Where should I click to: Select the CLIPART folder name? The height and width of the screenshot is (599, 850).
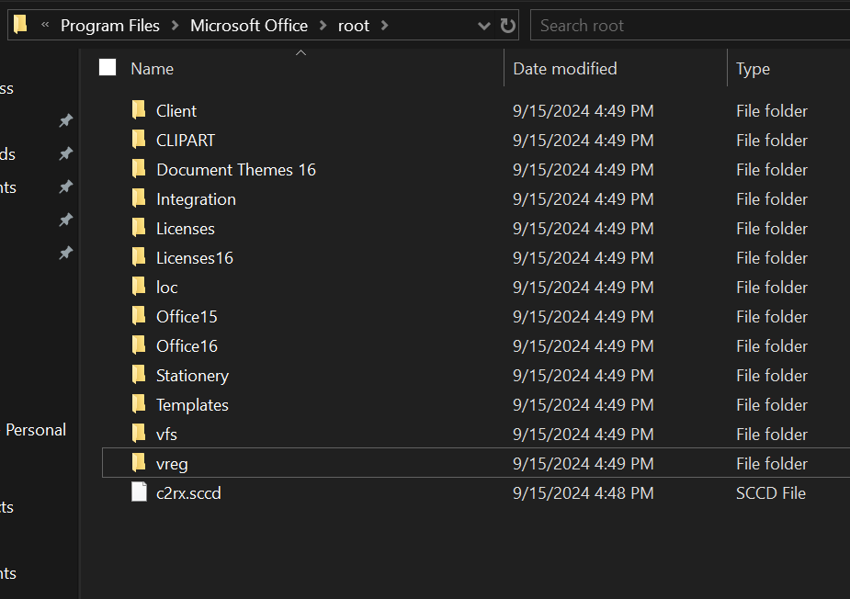point(186,141)
